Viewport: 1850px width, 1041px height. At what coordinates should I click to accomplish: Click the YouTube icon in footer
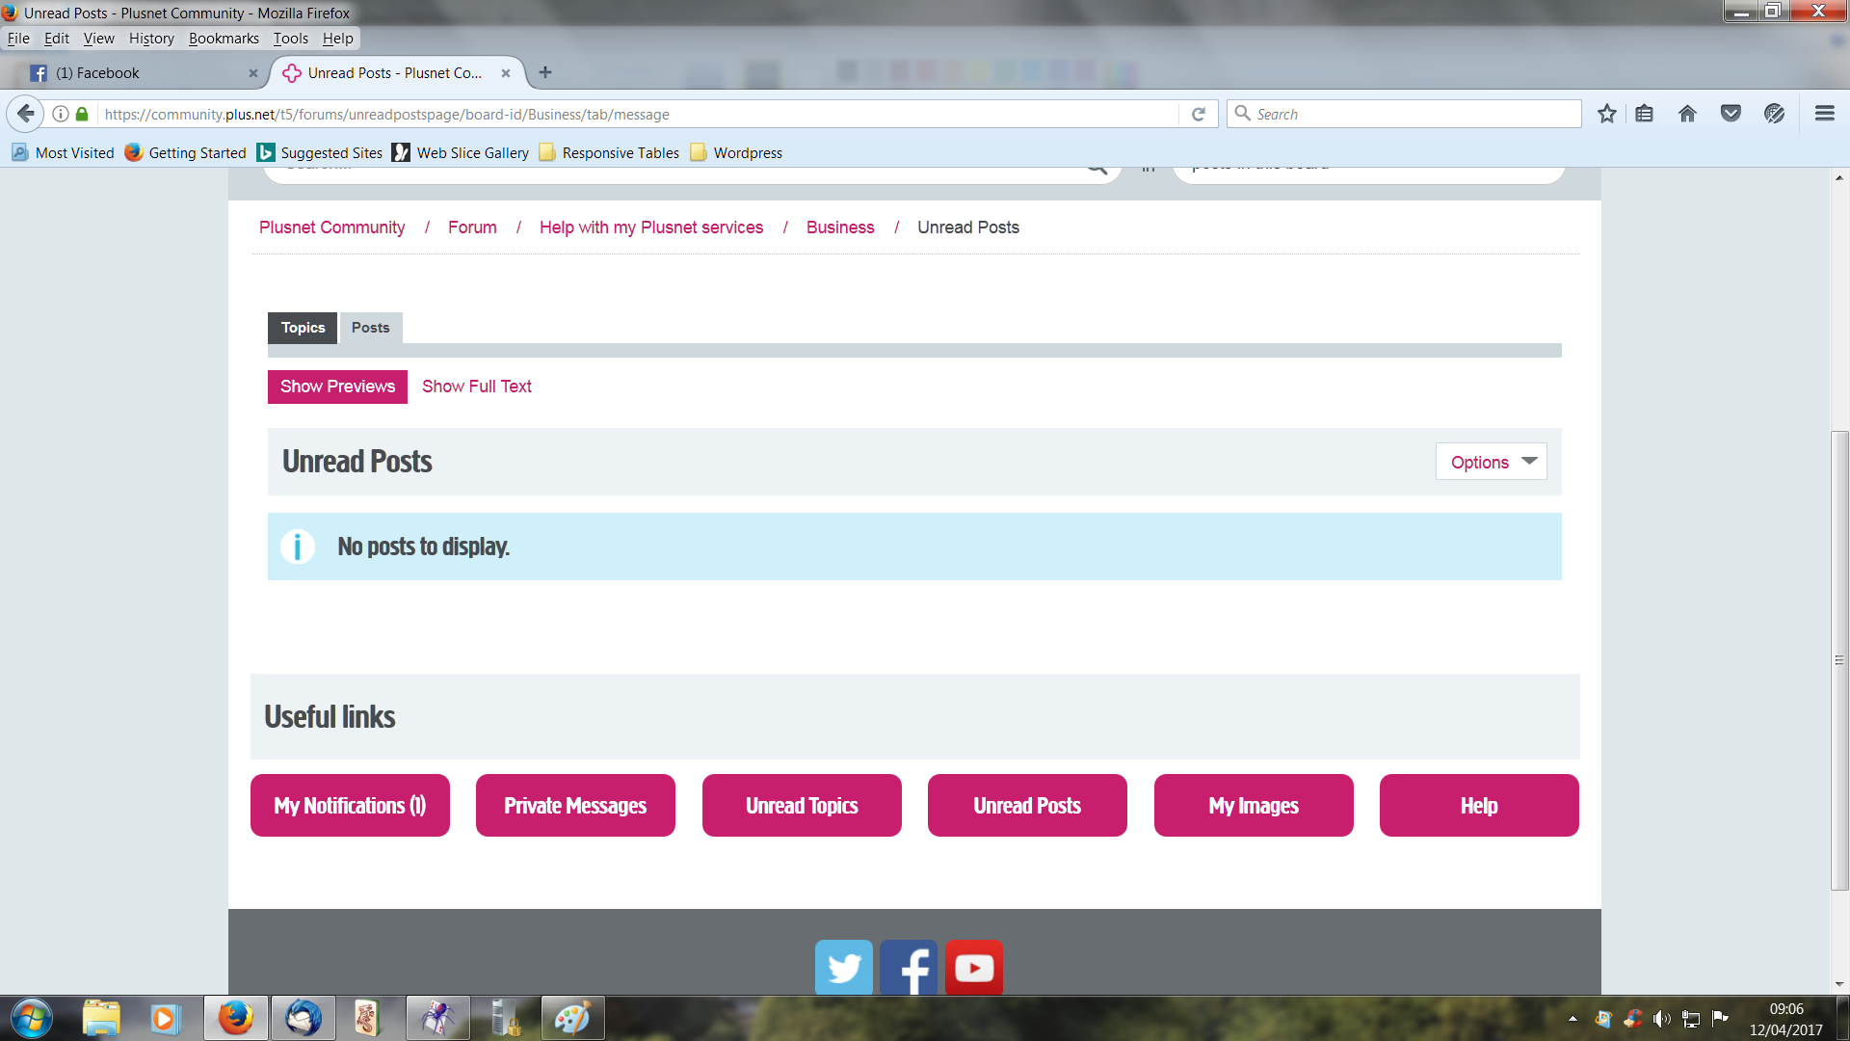974,967
